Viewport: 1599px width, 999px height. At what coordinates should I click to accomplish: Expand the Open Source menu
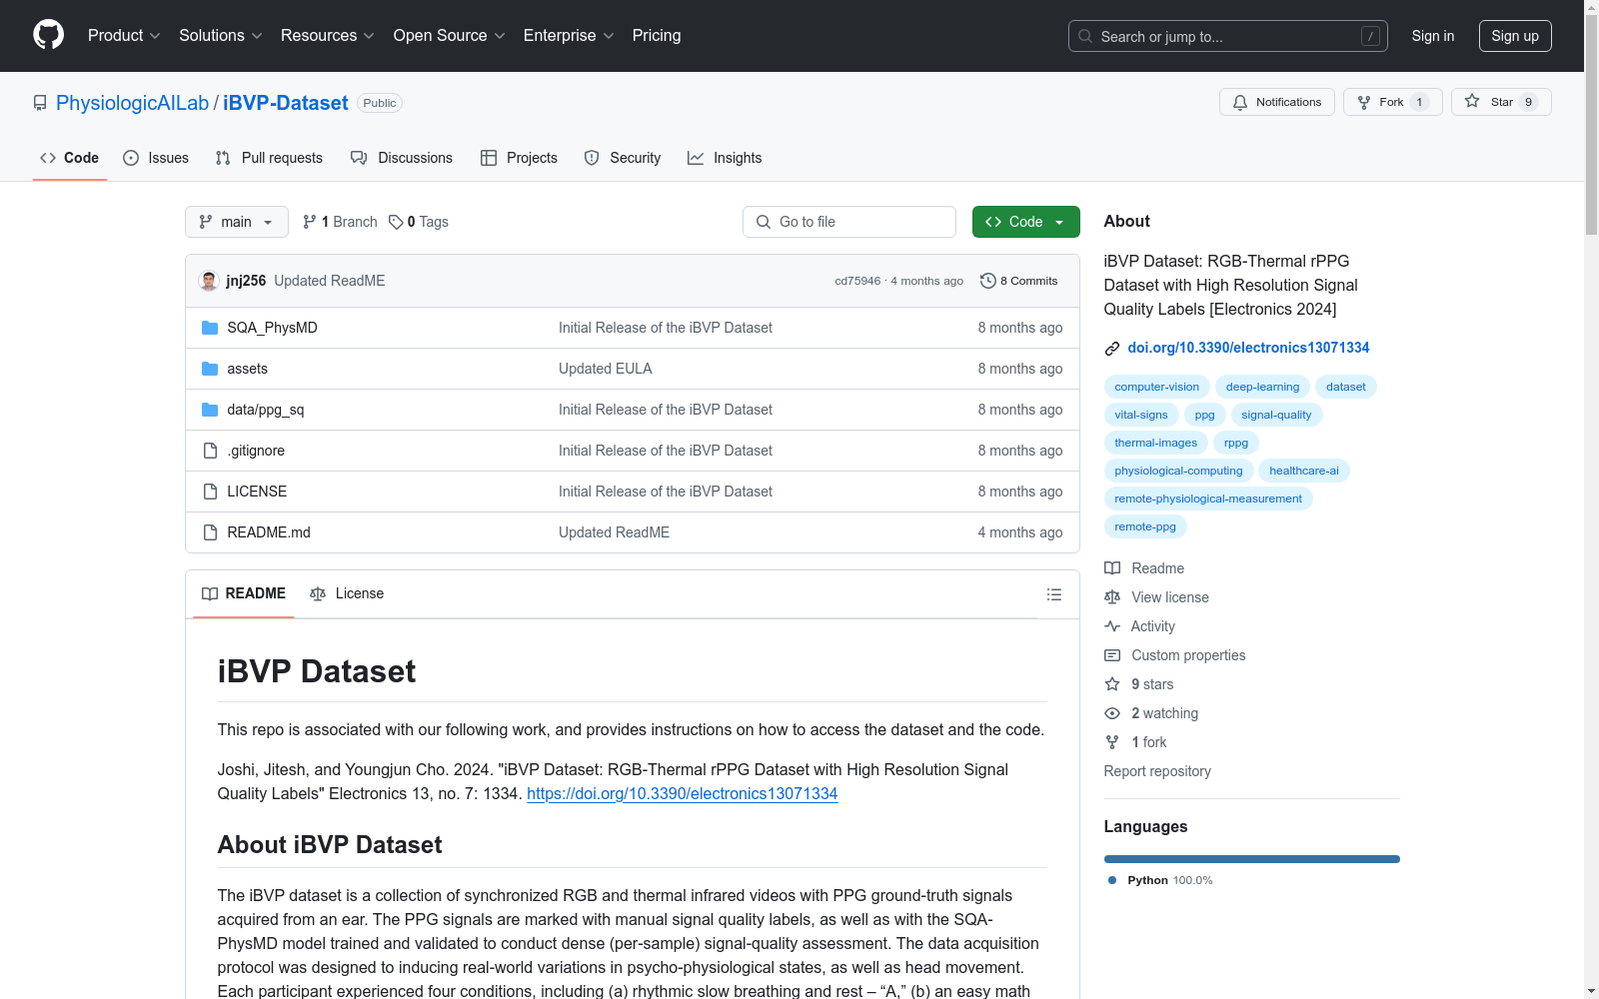click(x=450, y=35)
